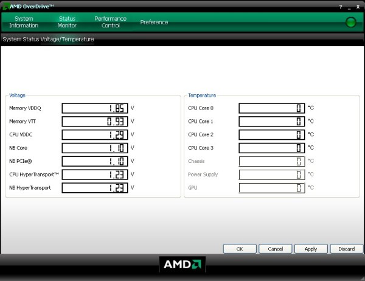
Task: Click the Power Supply label
Action: point(203,175)
